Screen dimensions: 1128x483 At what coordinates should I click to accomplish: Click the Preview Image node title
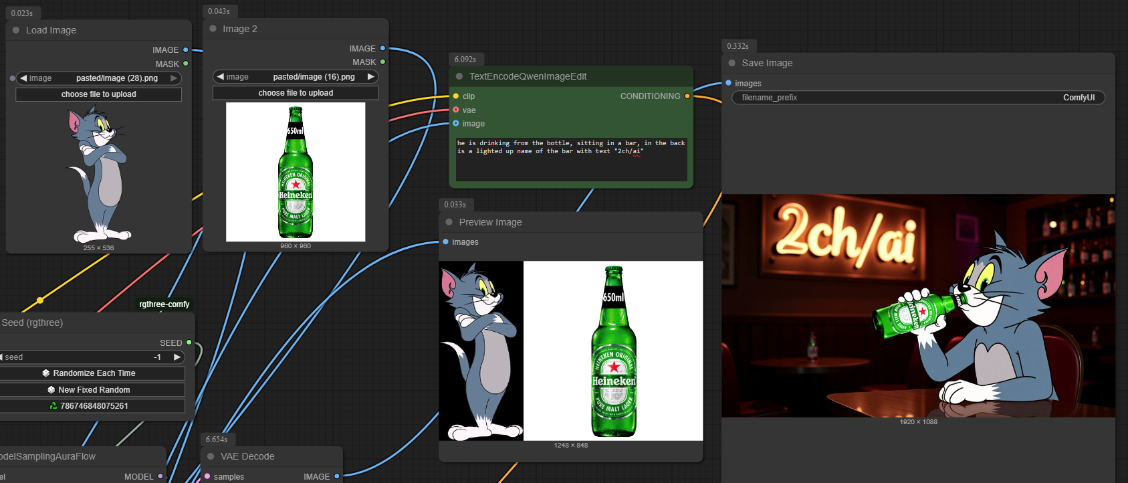tap(491, 222)
